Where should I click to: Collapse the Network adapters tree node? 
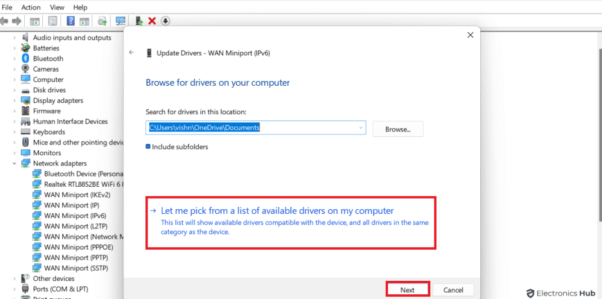coord(15,163)
